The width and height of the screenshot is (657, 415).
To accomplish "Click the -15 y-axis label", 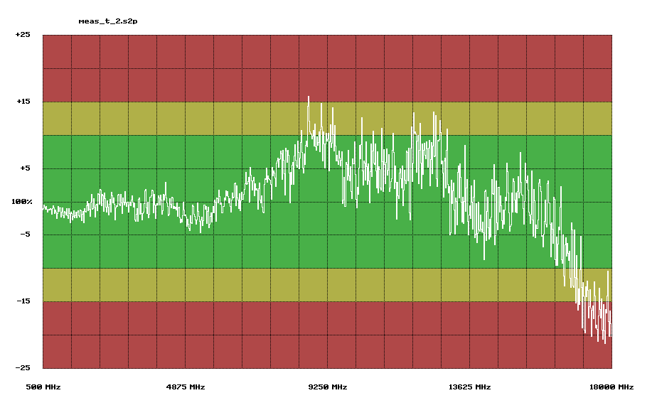I will 23,301.
